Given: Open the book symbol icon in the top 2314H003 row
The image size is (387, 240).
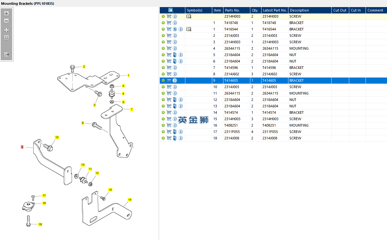Looking at the screenshot, I should pos(189,16).
